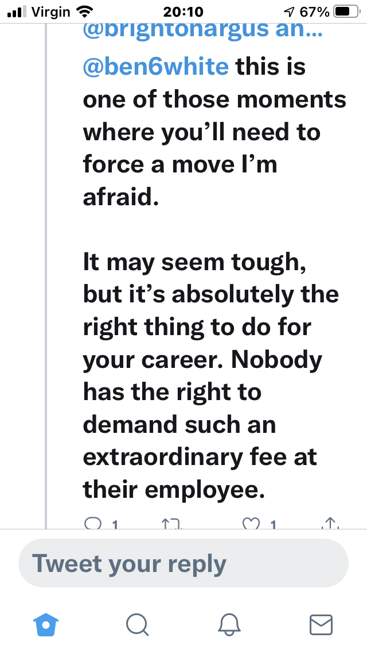The image size is (367, 653).
Task: Retweet this tweet via retweet icon
Action: (x=171, y=524)
